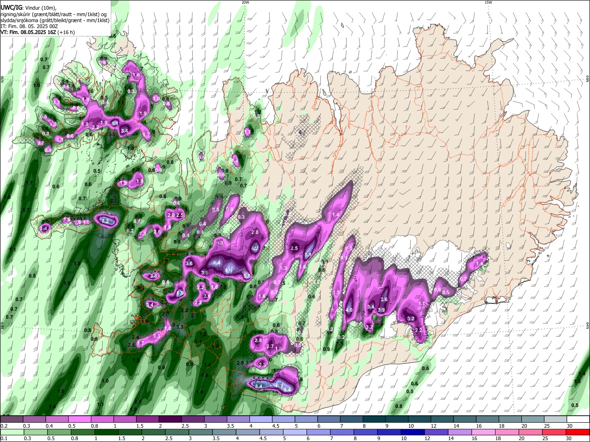Click the bright pink upper swatch between 0.5 and 0.8
Viewport: 590px width, 442px height.
[79, 419]
